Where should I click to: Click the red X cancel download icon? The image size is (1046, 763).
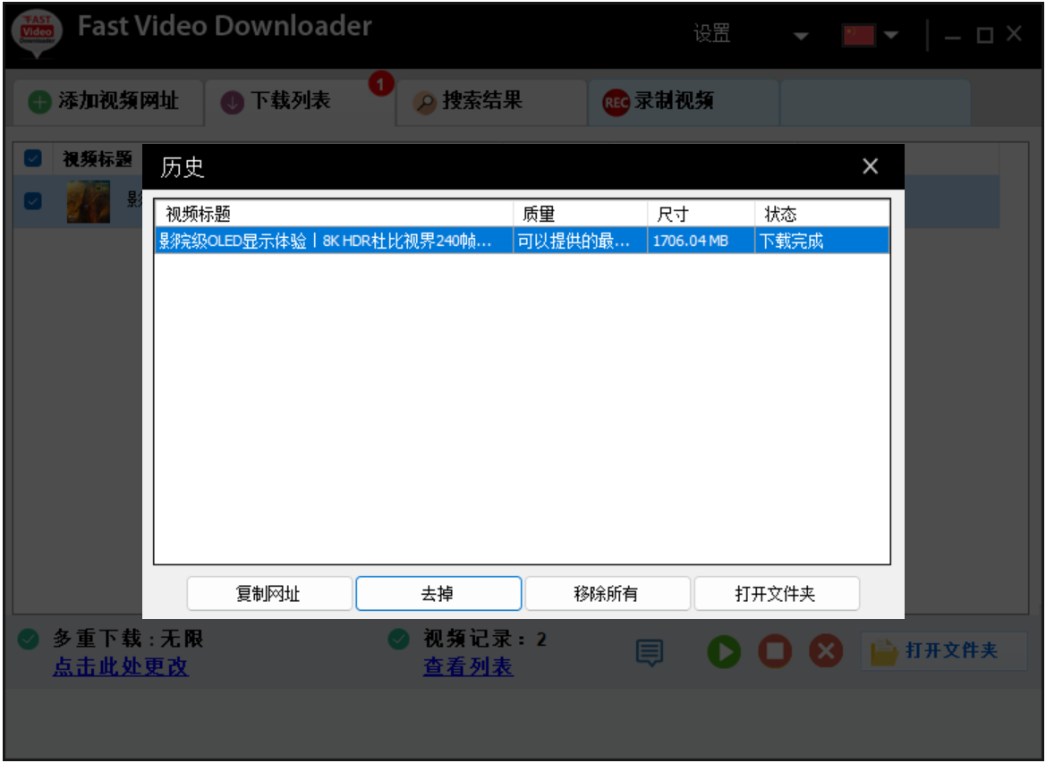click(x=826, y=651)
